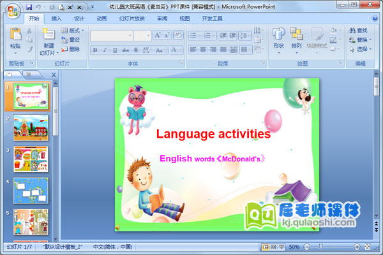
Task: Open the Slide Show (幻灯片放映) tab
Action: coord(132,18)
